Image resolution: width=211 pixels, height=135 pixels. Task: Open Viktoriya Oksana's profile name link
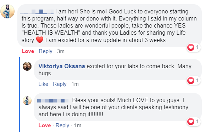[62, 66]
